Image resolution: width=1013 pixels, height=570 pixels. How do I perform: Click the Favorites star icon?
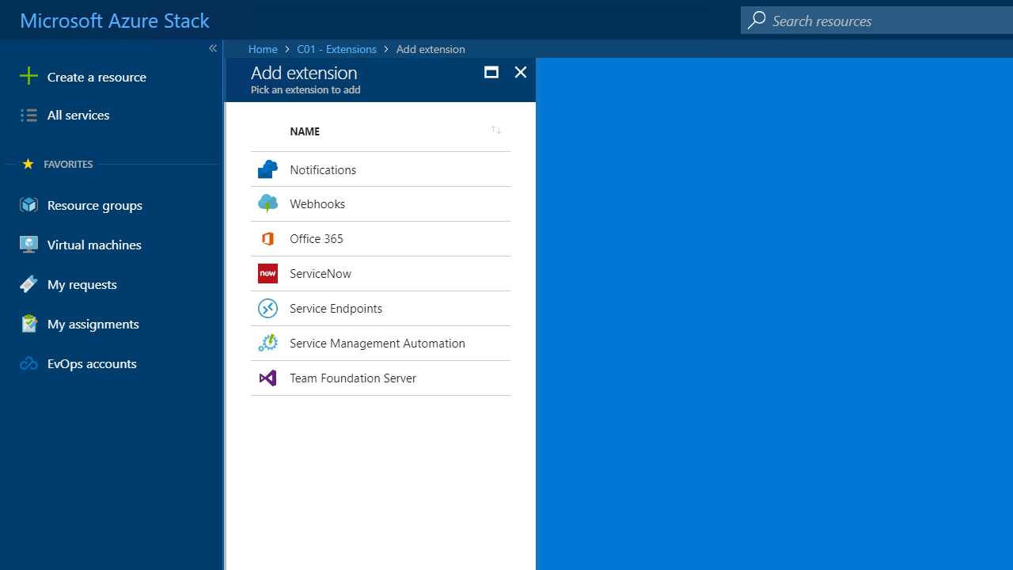[28, 164]
